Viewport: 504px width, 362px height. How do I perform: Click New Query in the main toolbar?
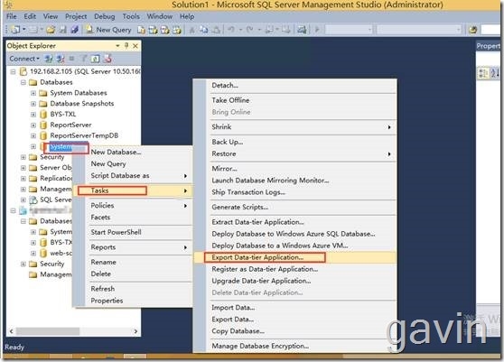(x=108, y=30)
